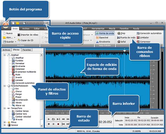Switch view to Espectral
This screenshot has width=166, height=134.
102,37
